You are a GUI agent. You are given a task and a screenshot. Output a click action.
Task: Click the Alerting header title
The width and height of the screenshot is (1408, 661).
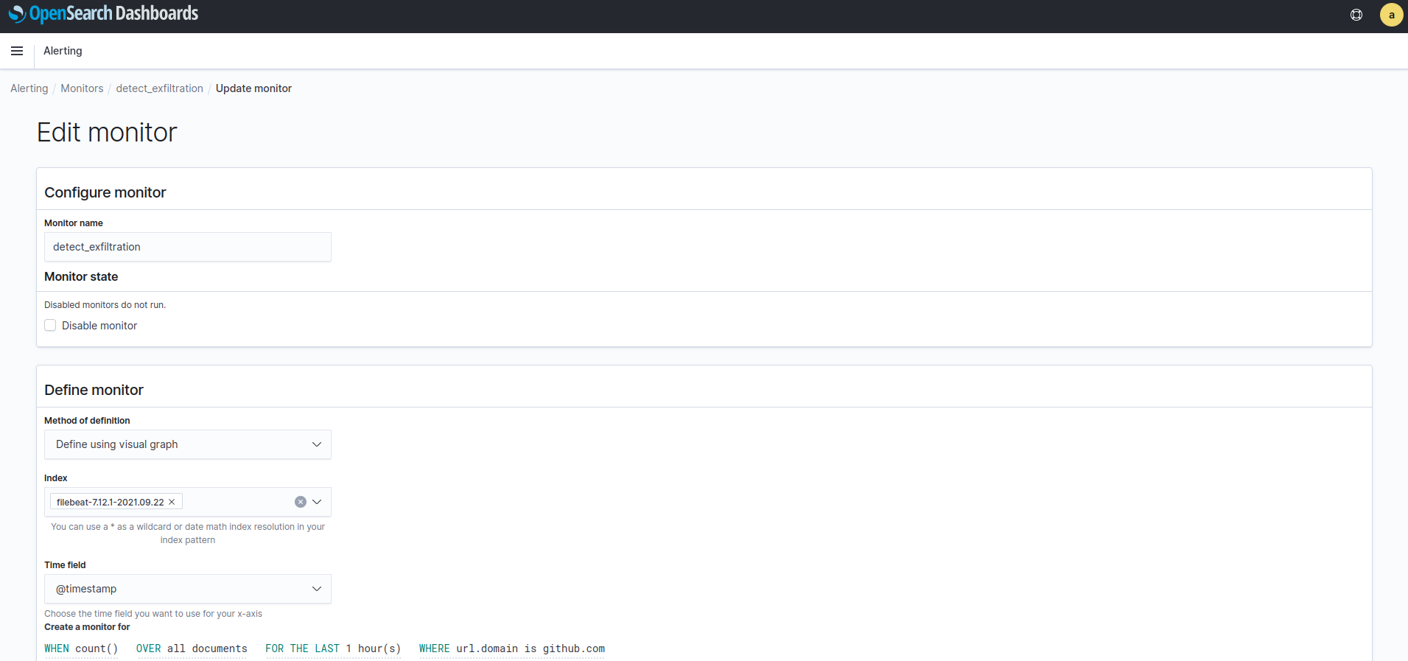tap(63, 51)
